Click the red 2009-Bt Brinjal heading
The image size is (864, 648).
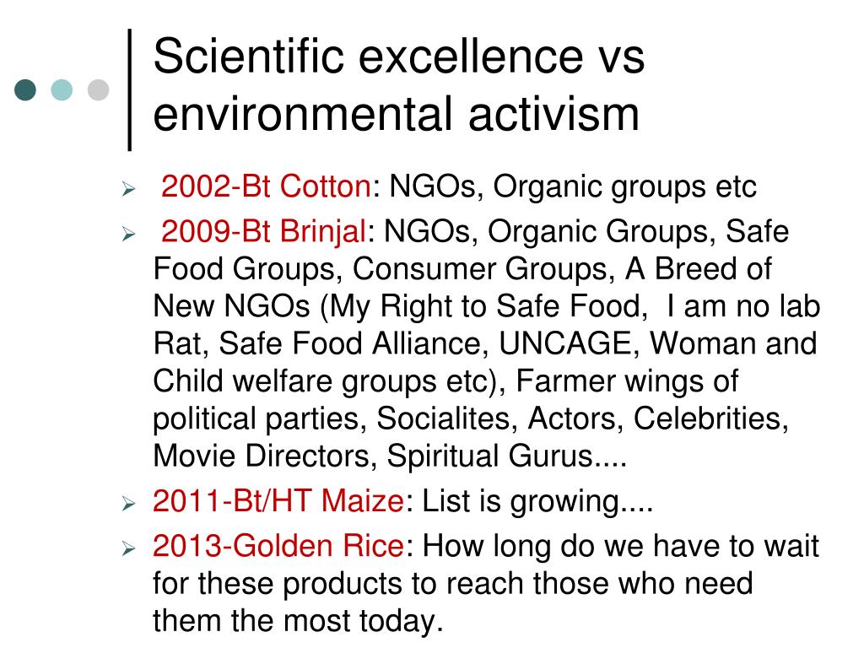pyautogui.click(x=264, y=231)
